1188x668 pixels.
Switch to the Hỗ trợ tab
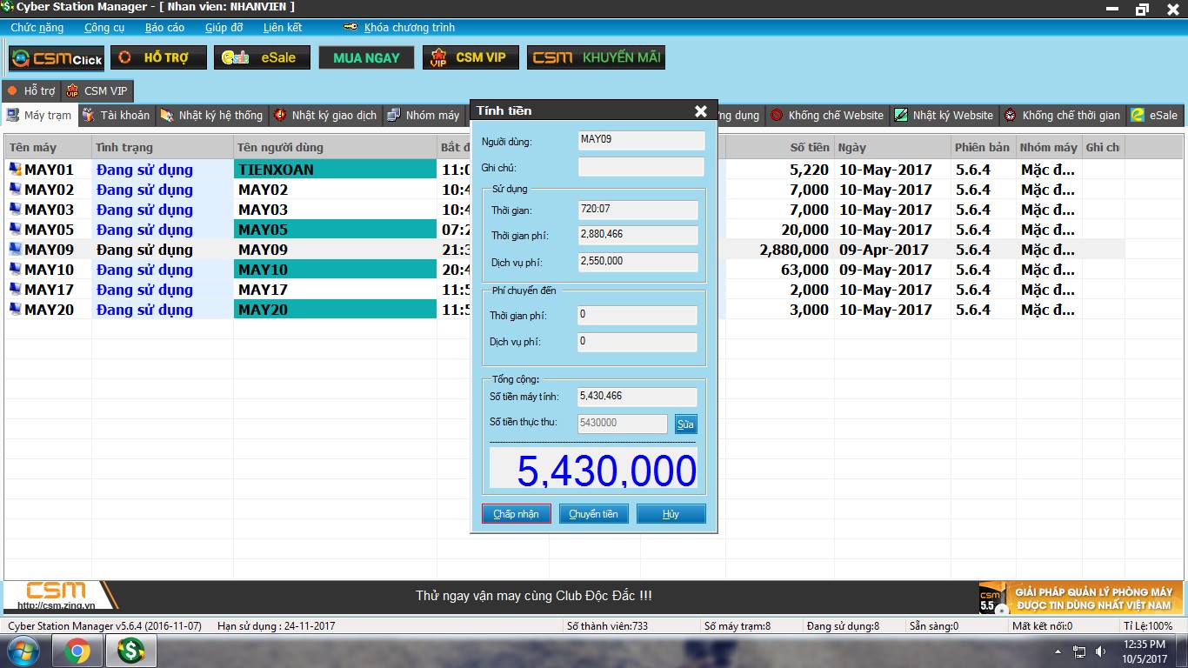30,90
